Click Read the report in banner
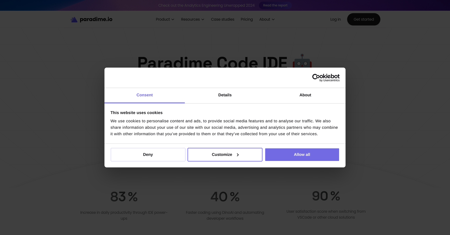Screen dimensions: 450x235 click(x=275, y=5)
